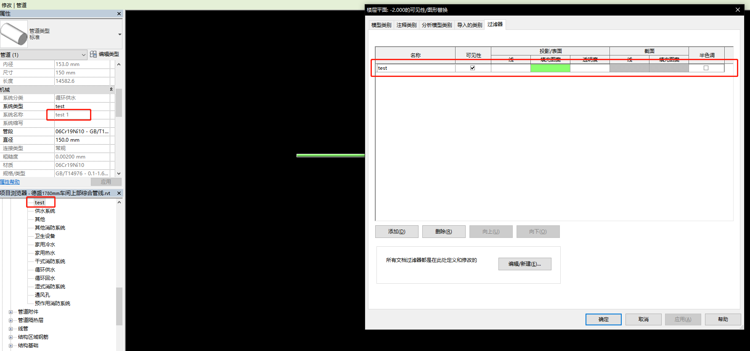The width and height of the screenshot is (750, 351).
Task: Click the 添加(D) button
Action: tap(396, 232)
